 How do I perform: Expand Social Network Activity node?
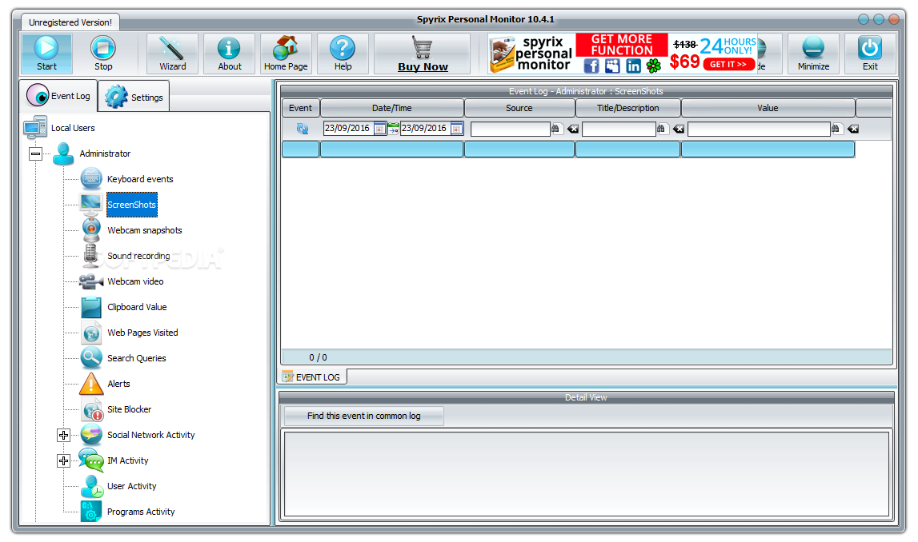point(64,435)
